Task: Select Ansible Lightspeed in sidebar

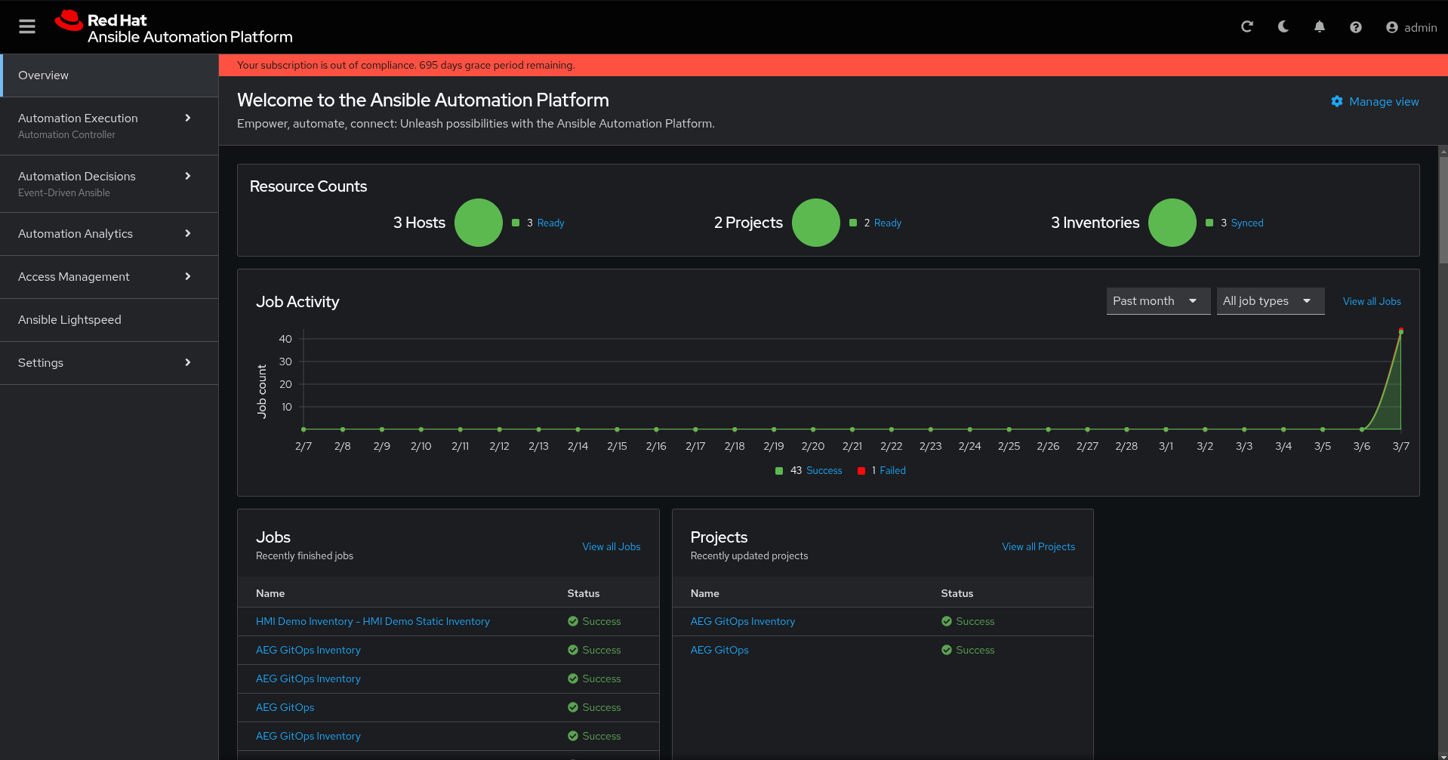Action: click(69, 320)
